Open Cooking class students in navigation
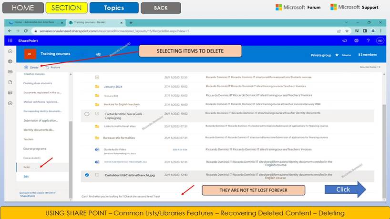The height and width of the screenshot is (219, 390). pos(38,83)
